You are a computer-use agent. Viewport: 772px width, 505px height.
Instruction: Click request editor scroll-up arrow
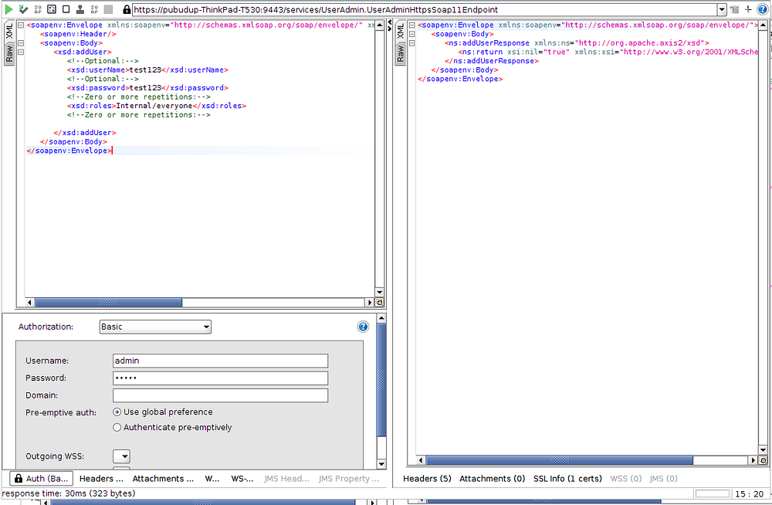[x=380, y=25]
